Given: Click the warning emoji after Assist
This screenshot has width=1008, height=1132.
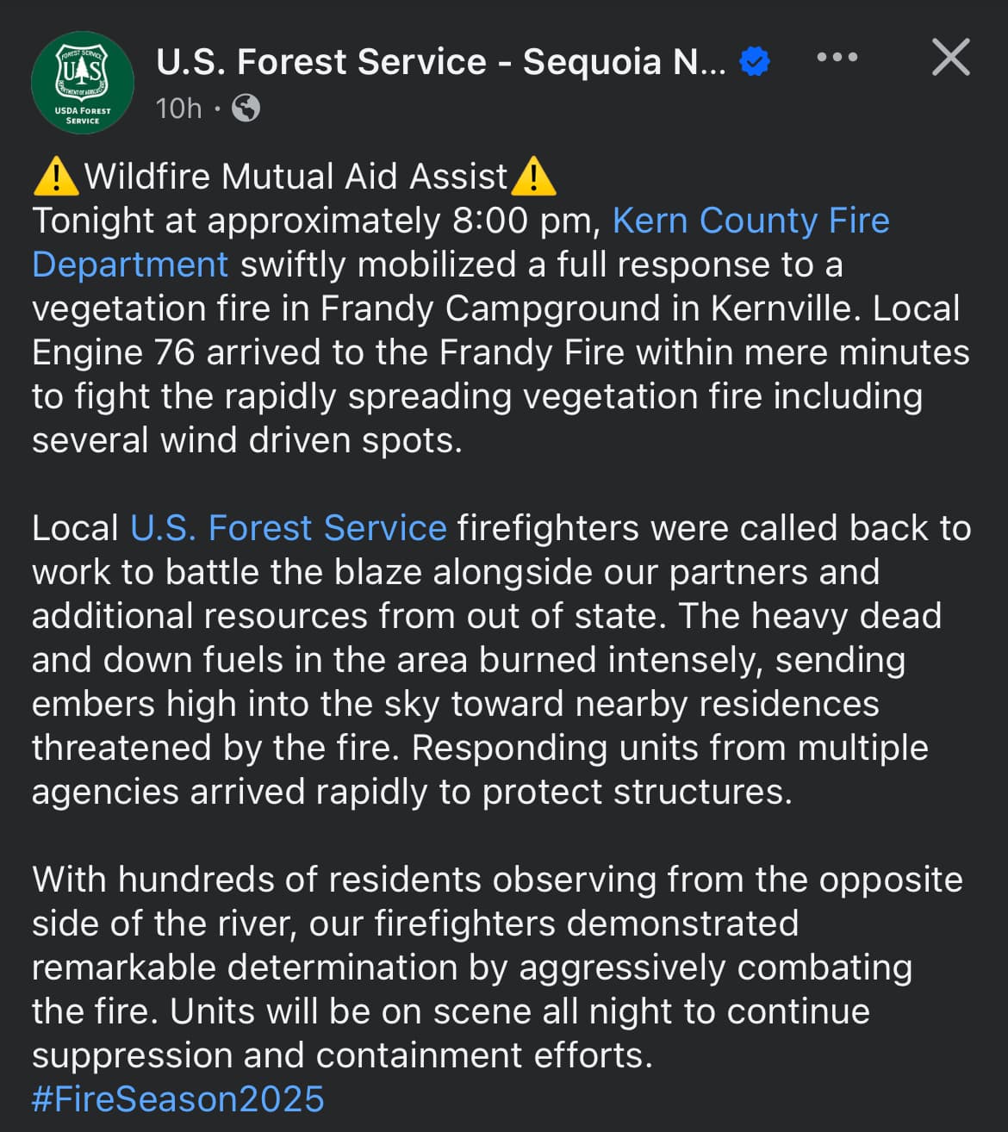Looking at the screenshot, I should [533, 176].
